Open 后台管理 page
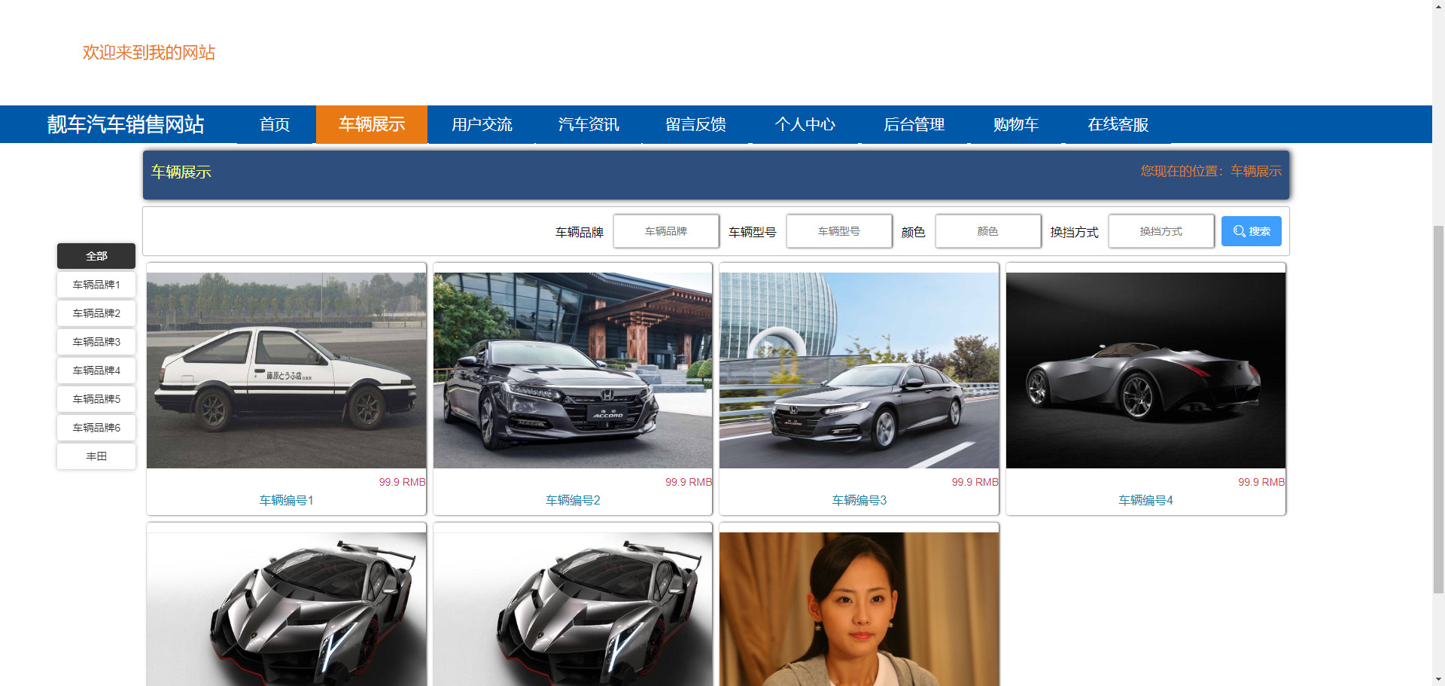Screen dimensions: 1445x686 coord(914,124)
